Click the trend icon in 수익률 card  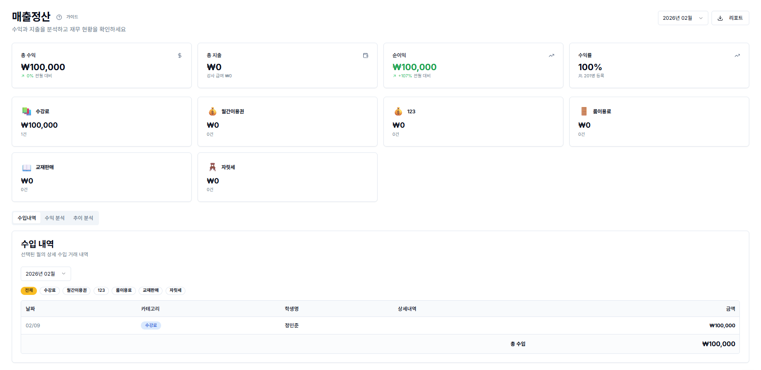click(737, 55)
